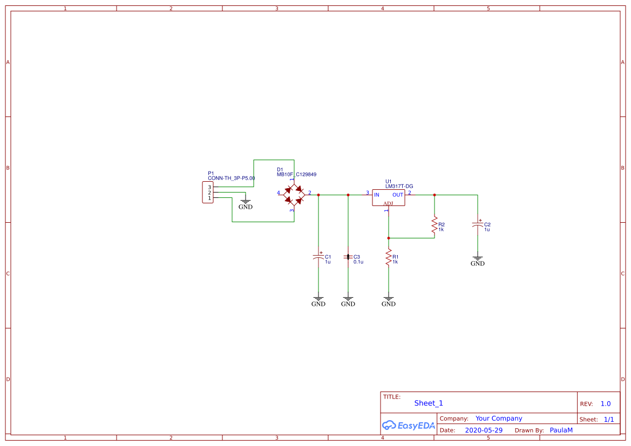Screen dimensions: 631x446
Task: Click pin 1 of connector P1
Action: (x=209, y=198)
